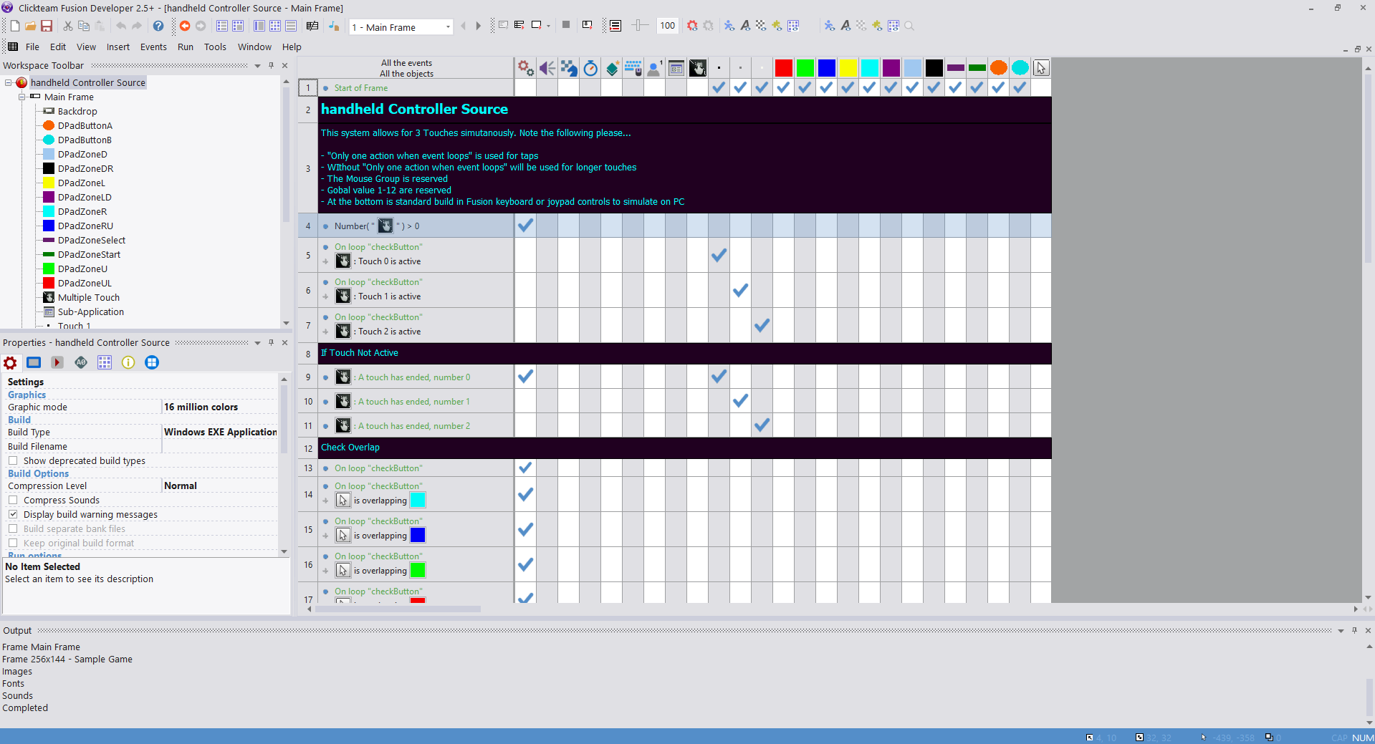Enable Compress Sounds checkbox
Screen dimensions: 1375x744
(13, 500)
